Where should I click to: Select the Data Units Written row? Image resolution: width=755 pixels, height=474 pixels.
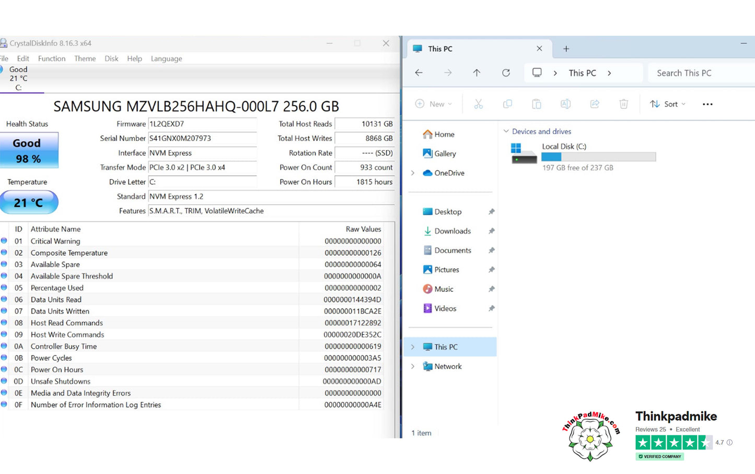coord(192,311)
